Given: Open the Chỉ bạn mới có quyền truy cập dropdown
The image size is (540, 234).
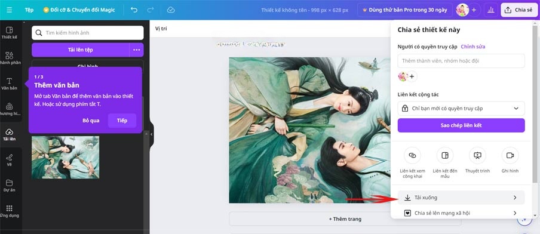Looking at the screenshot, I should (x=461, y=109).
